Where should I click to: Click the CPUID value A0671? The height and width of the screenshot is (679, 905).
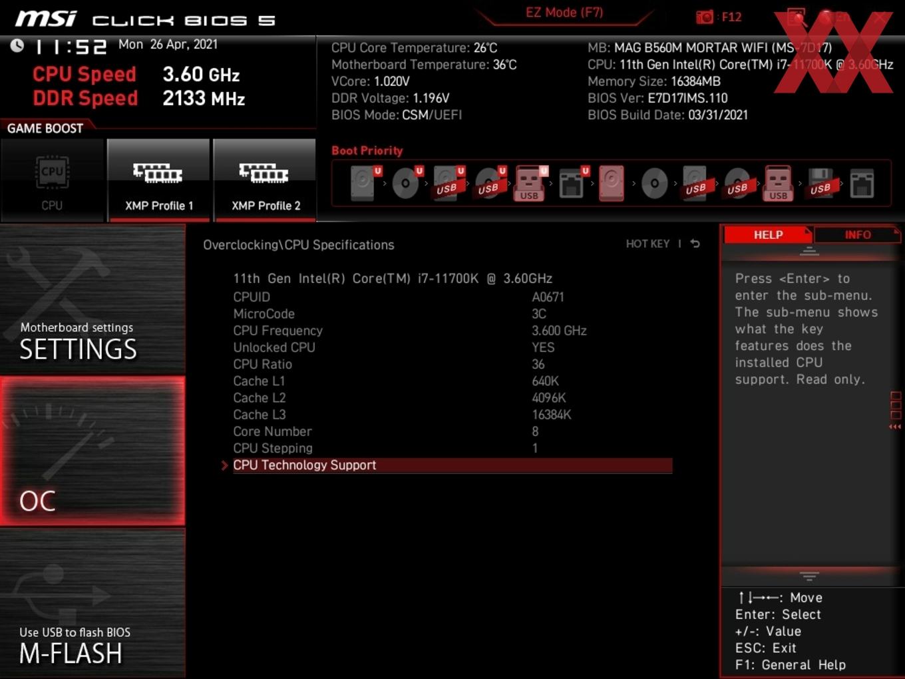point(548,297)
